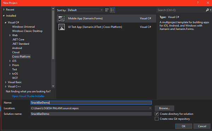Click the Solution name input field
The height and width of the screenshot is (131, 212).
(x=91, y=114)
